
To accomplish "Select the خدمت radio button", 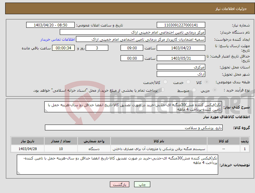I will [188, 82].
